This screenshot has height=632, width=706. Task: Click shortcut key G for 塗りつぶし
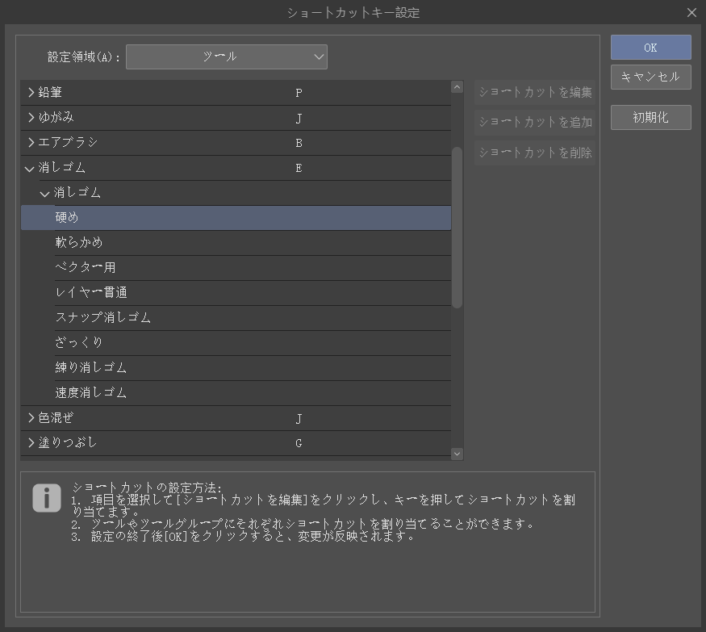click(x=299, y=443)
